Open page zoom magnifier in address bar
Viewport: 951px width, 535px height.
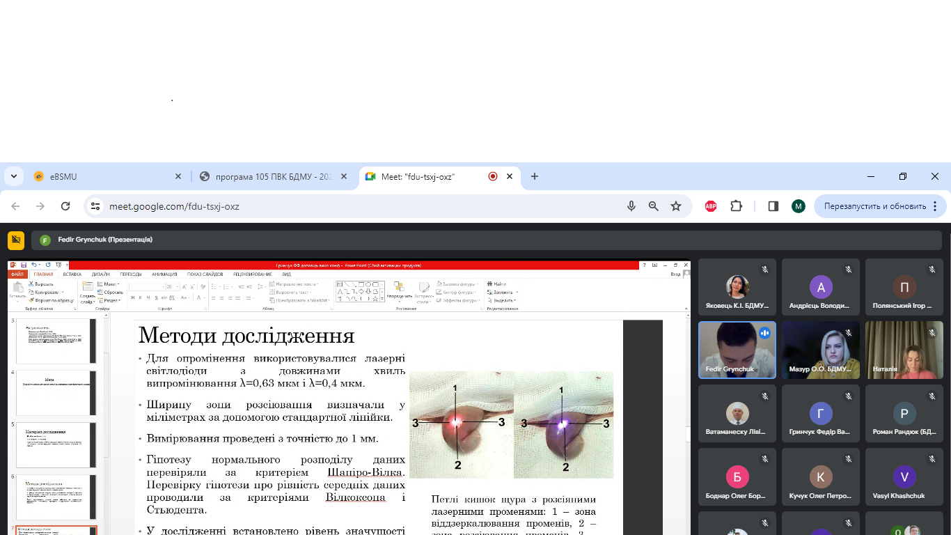pos(653,206)
